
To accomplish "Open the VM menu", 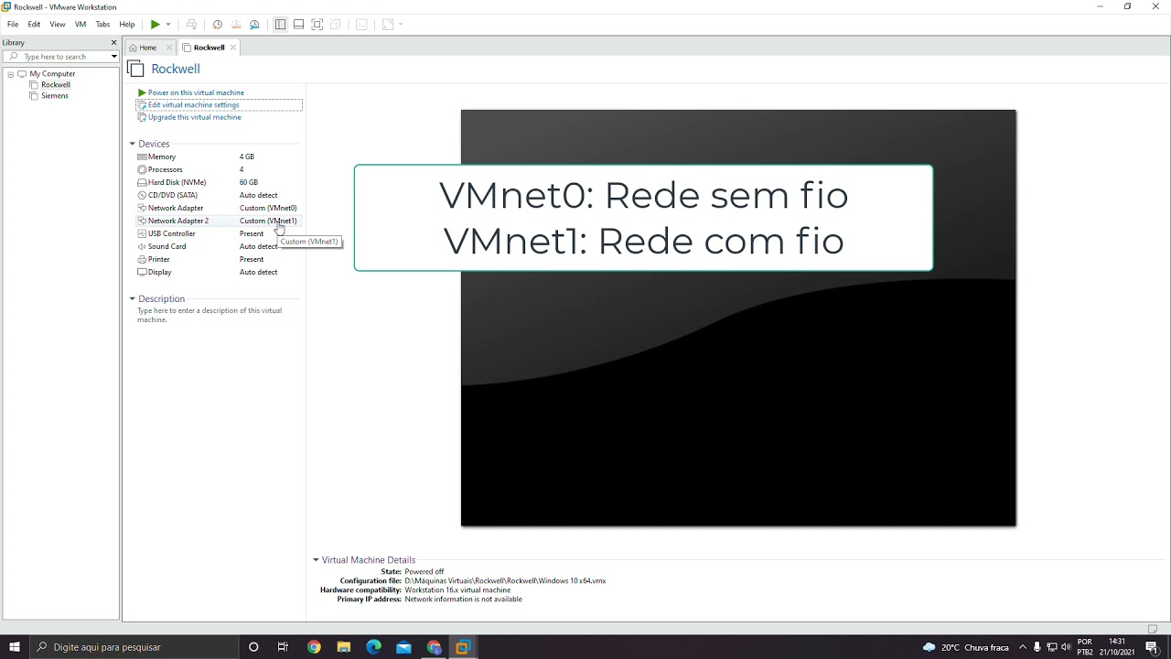I will (81, 25).
